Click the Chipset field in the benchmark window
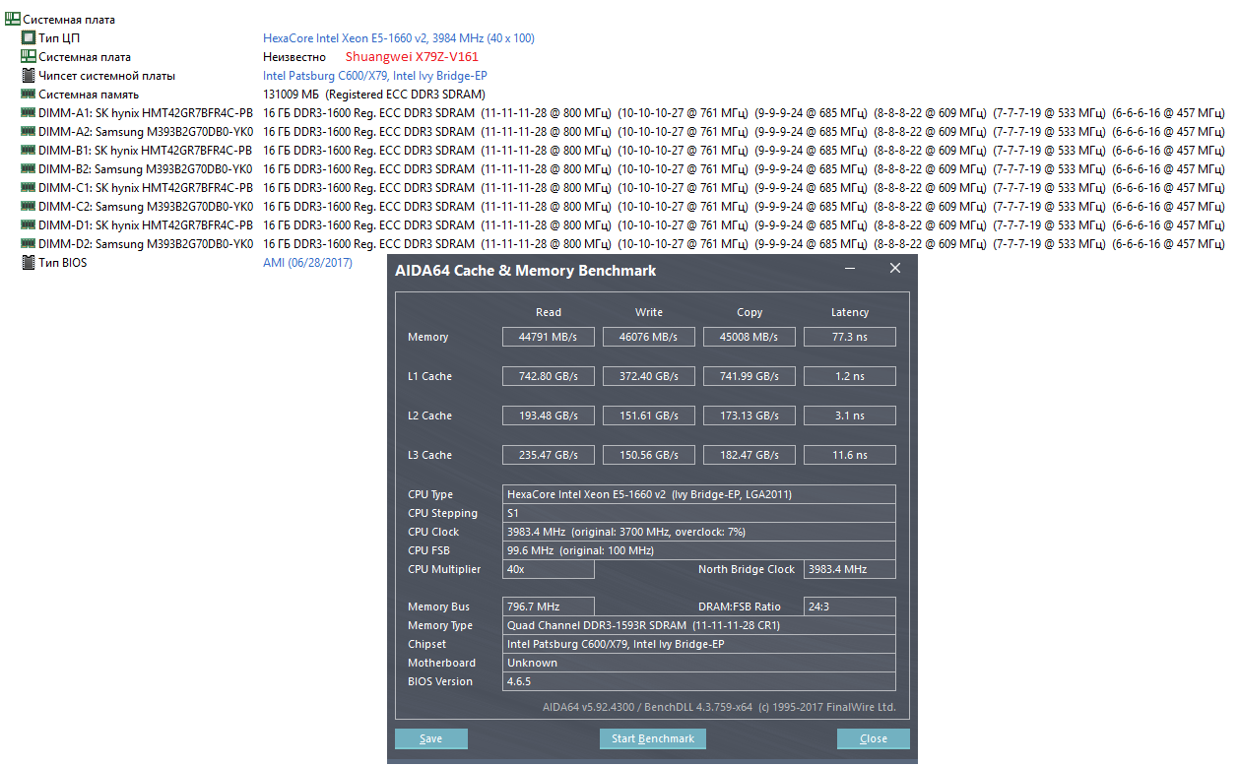 click(699, 644)
